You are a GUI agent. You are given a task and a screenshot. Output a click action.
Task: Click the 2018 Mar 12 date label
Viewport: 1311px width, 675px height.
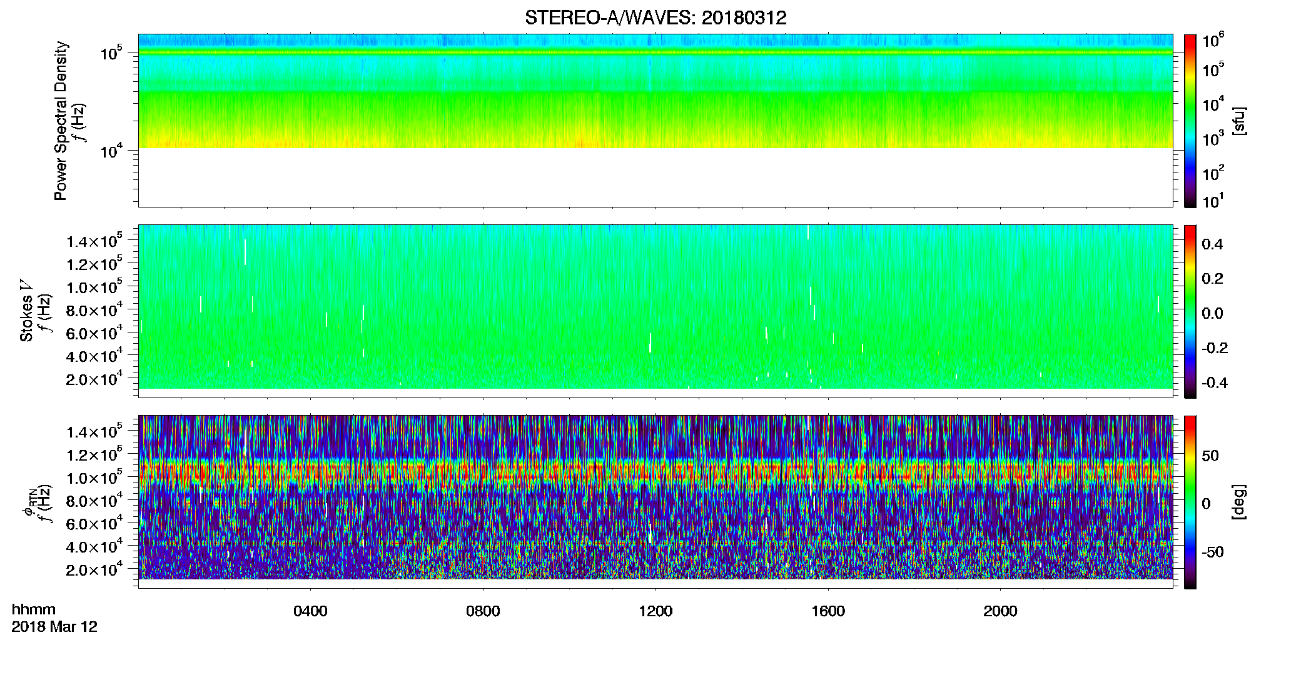[54, 627]
